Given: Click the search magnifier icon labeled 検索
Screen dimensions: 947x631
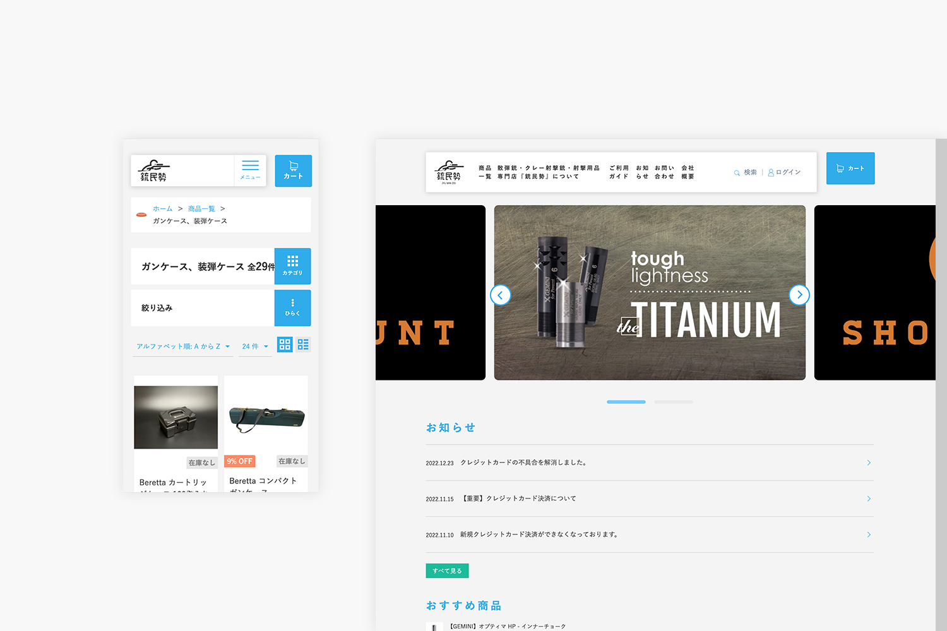Looking at the screenshot, I should point(737,172).
